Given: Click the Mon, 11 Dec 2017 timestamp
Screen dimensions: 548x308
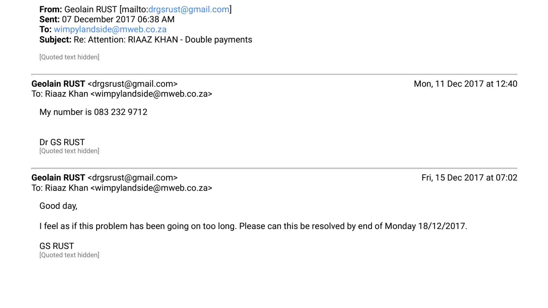Looking at the screenshot, I should click(465, 84).
